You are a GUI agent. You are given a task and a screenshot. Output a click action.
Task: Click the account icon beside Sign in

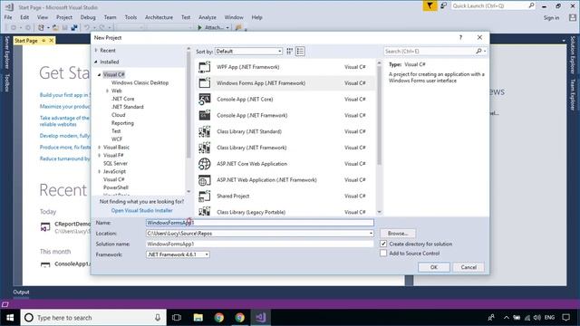pyautogui.click(x=573, y=17)
